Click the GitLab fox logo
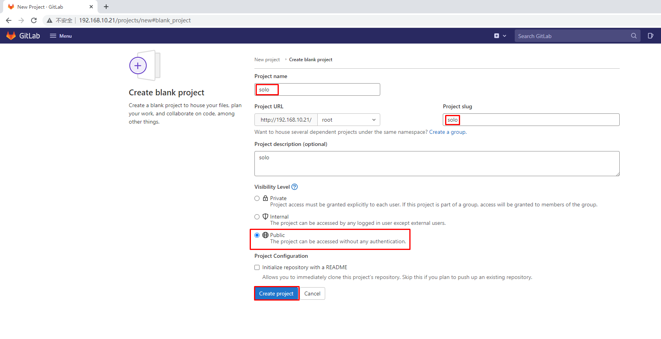This screenshot has width=661, height=339. [x=11, y=36]
